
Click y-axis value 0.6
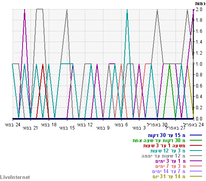point(199,86)
